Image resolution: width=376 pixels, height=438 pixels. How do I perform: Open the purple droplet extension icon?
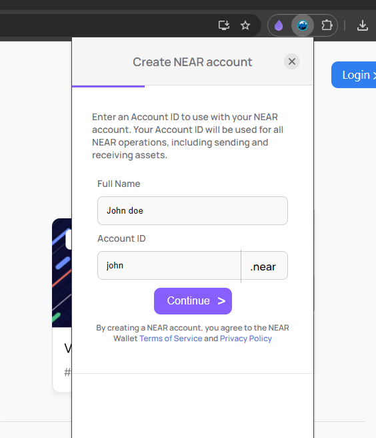(x=279, y=25)
